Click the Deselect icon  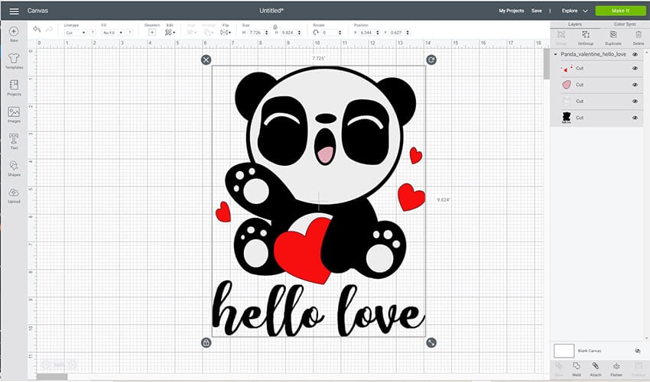click(x=152, y=32)
